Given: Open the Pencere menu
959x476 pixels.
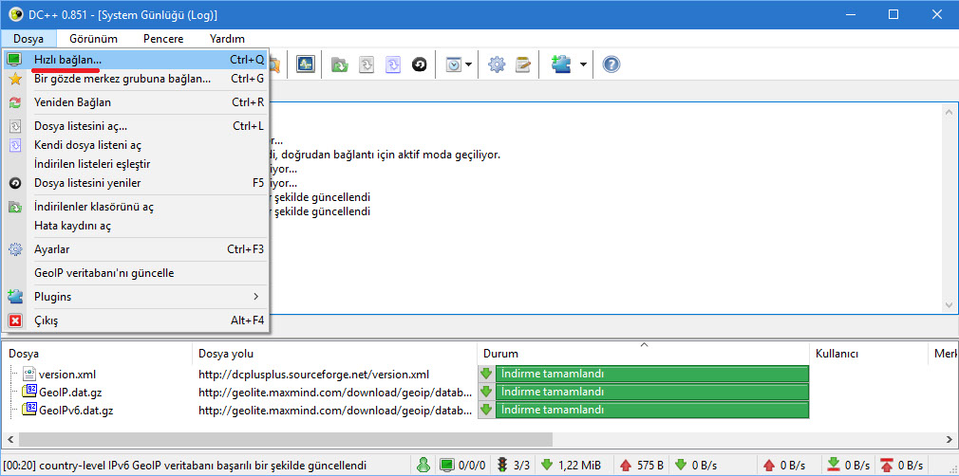Looking at the screenshot, I should 163,39.
